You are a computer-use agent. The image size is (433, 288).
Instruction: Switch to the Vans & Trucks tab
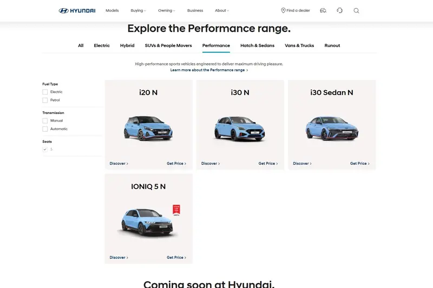299,45
